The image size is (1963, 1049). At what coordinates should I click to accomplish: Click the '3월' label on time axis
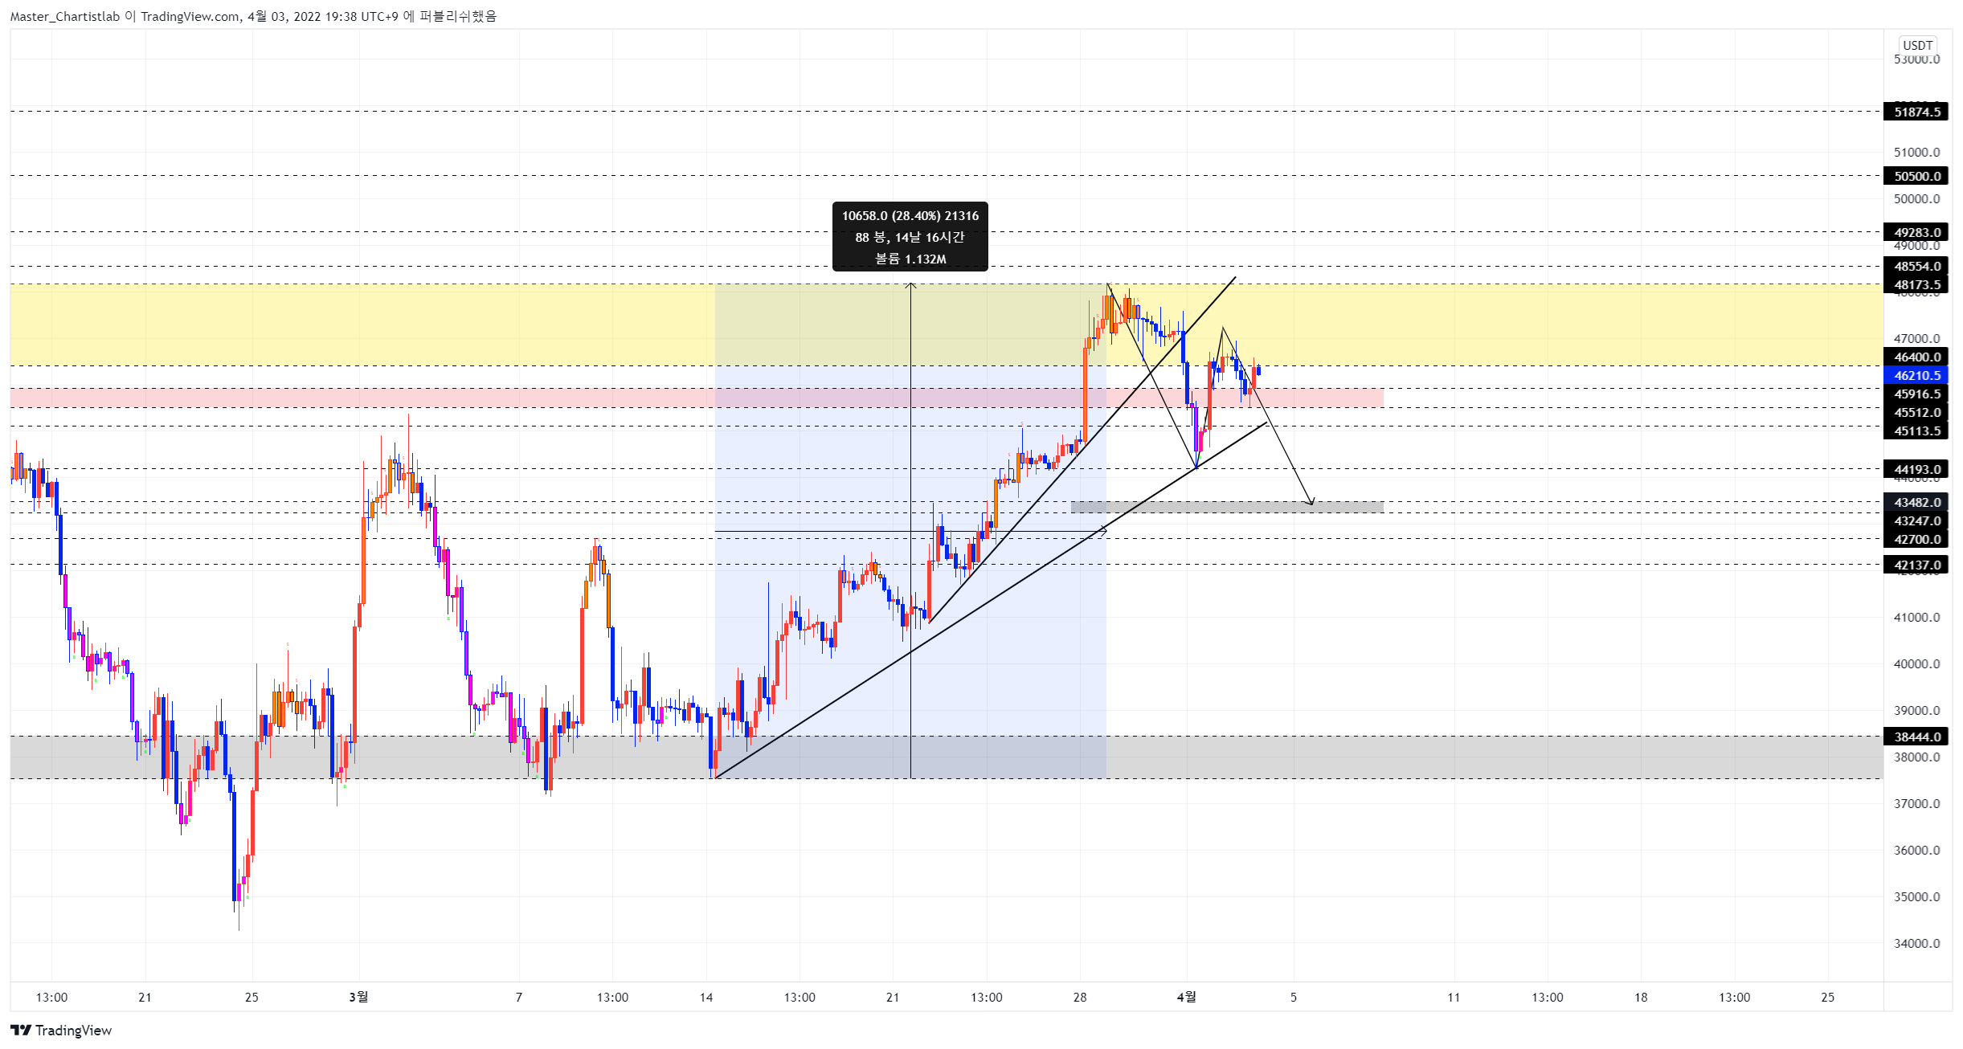(358, 997)
